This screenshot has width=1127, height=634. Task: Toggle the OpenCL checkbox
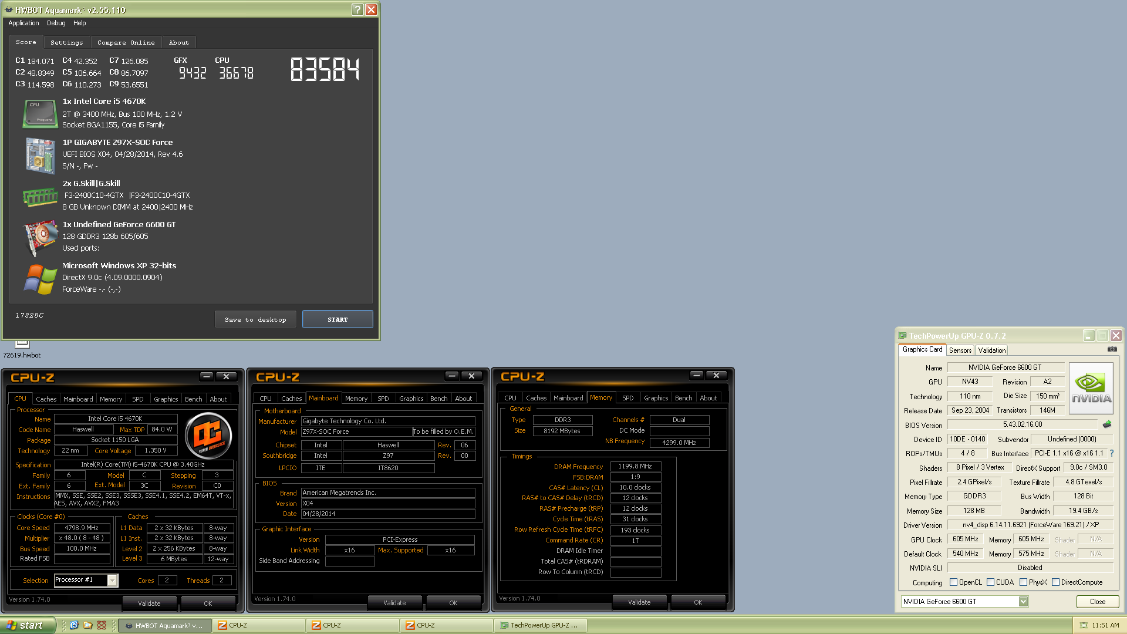coord(953,582)
